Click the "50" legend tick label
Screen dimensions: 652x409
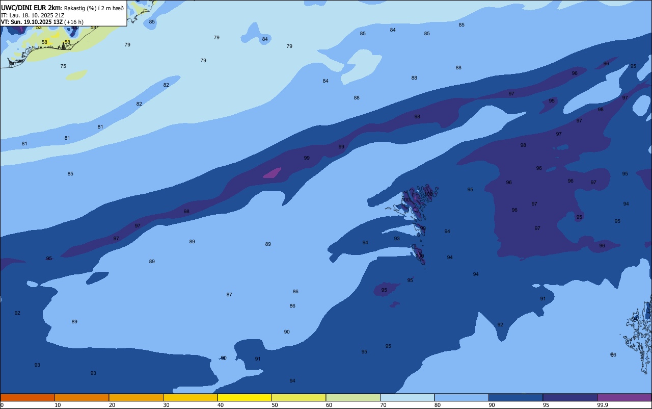(275, 405)
